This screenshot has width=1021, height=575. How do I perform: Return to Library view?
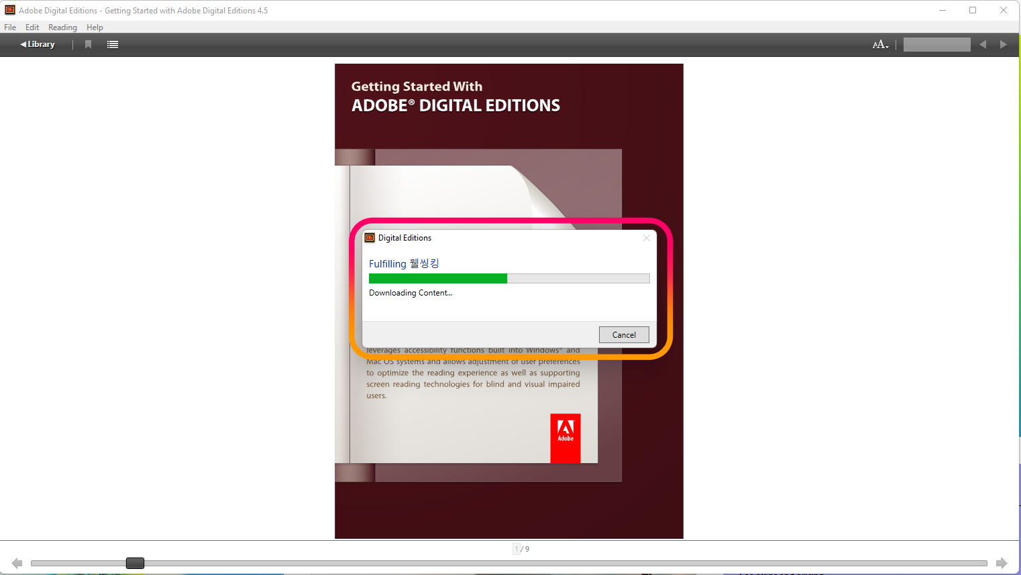(x=38, y=44)
